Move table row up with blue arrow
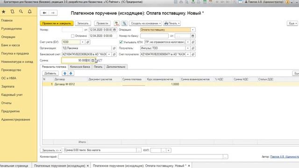Image resolution: width=299 pixels, height=168 pixels. [65, 73]
